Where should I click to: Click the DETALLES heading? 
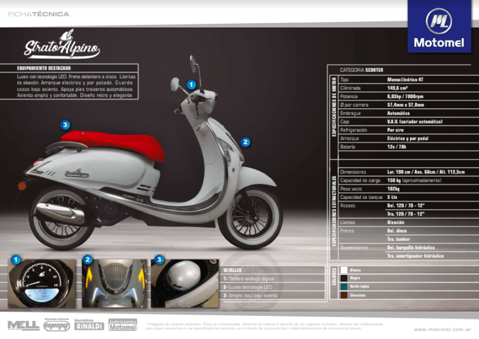click(x=233, y=271)
